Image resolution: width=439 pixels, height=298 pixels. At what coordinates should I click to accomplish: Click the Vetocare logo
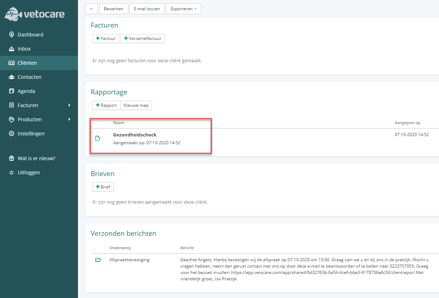34,14
